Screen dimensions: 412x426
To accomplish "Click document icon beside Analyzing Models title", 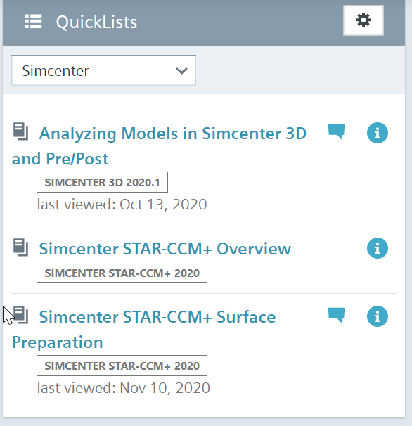I will coord(20,131).
